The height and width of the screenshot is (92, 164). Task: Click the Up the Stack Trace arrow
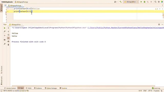(x=8, y=28)
